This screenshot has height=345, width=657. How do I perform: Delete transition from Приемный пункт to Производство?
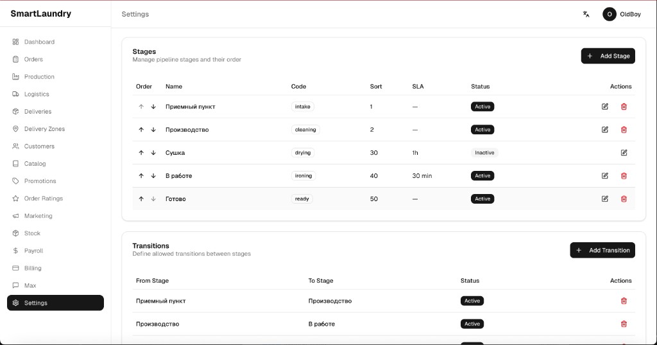624,301
